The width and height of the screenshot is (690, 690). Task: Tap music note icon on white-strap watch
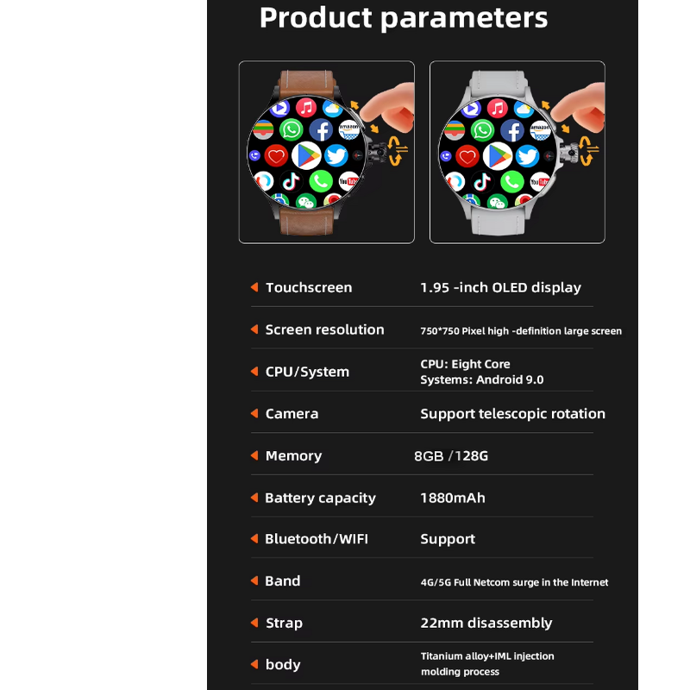[x=497, y=108]
